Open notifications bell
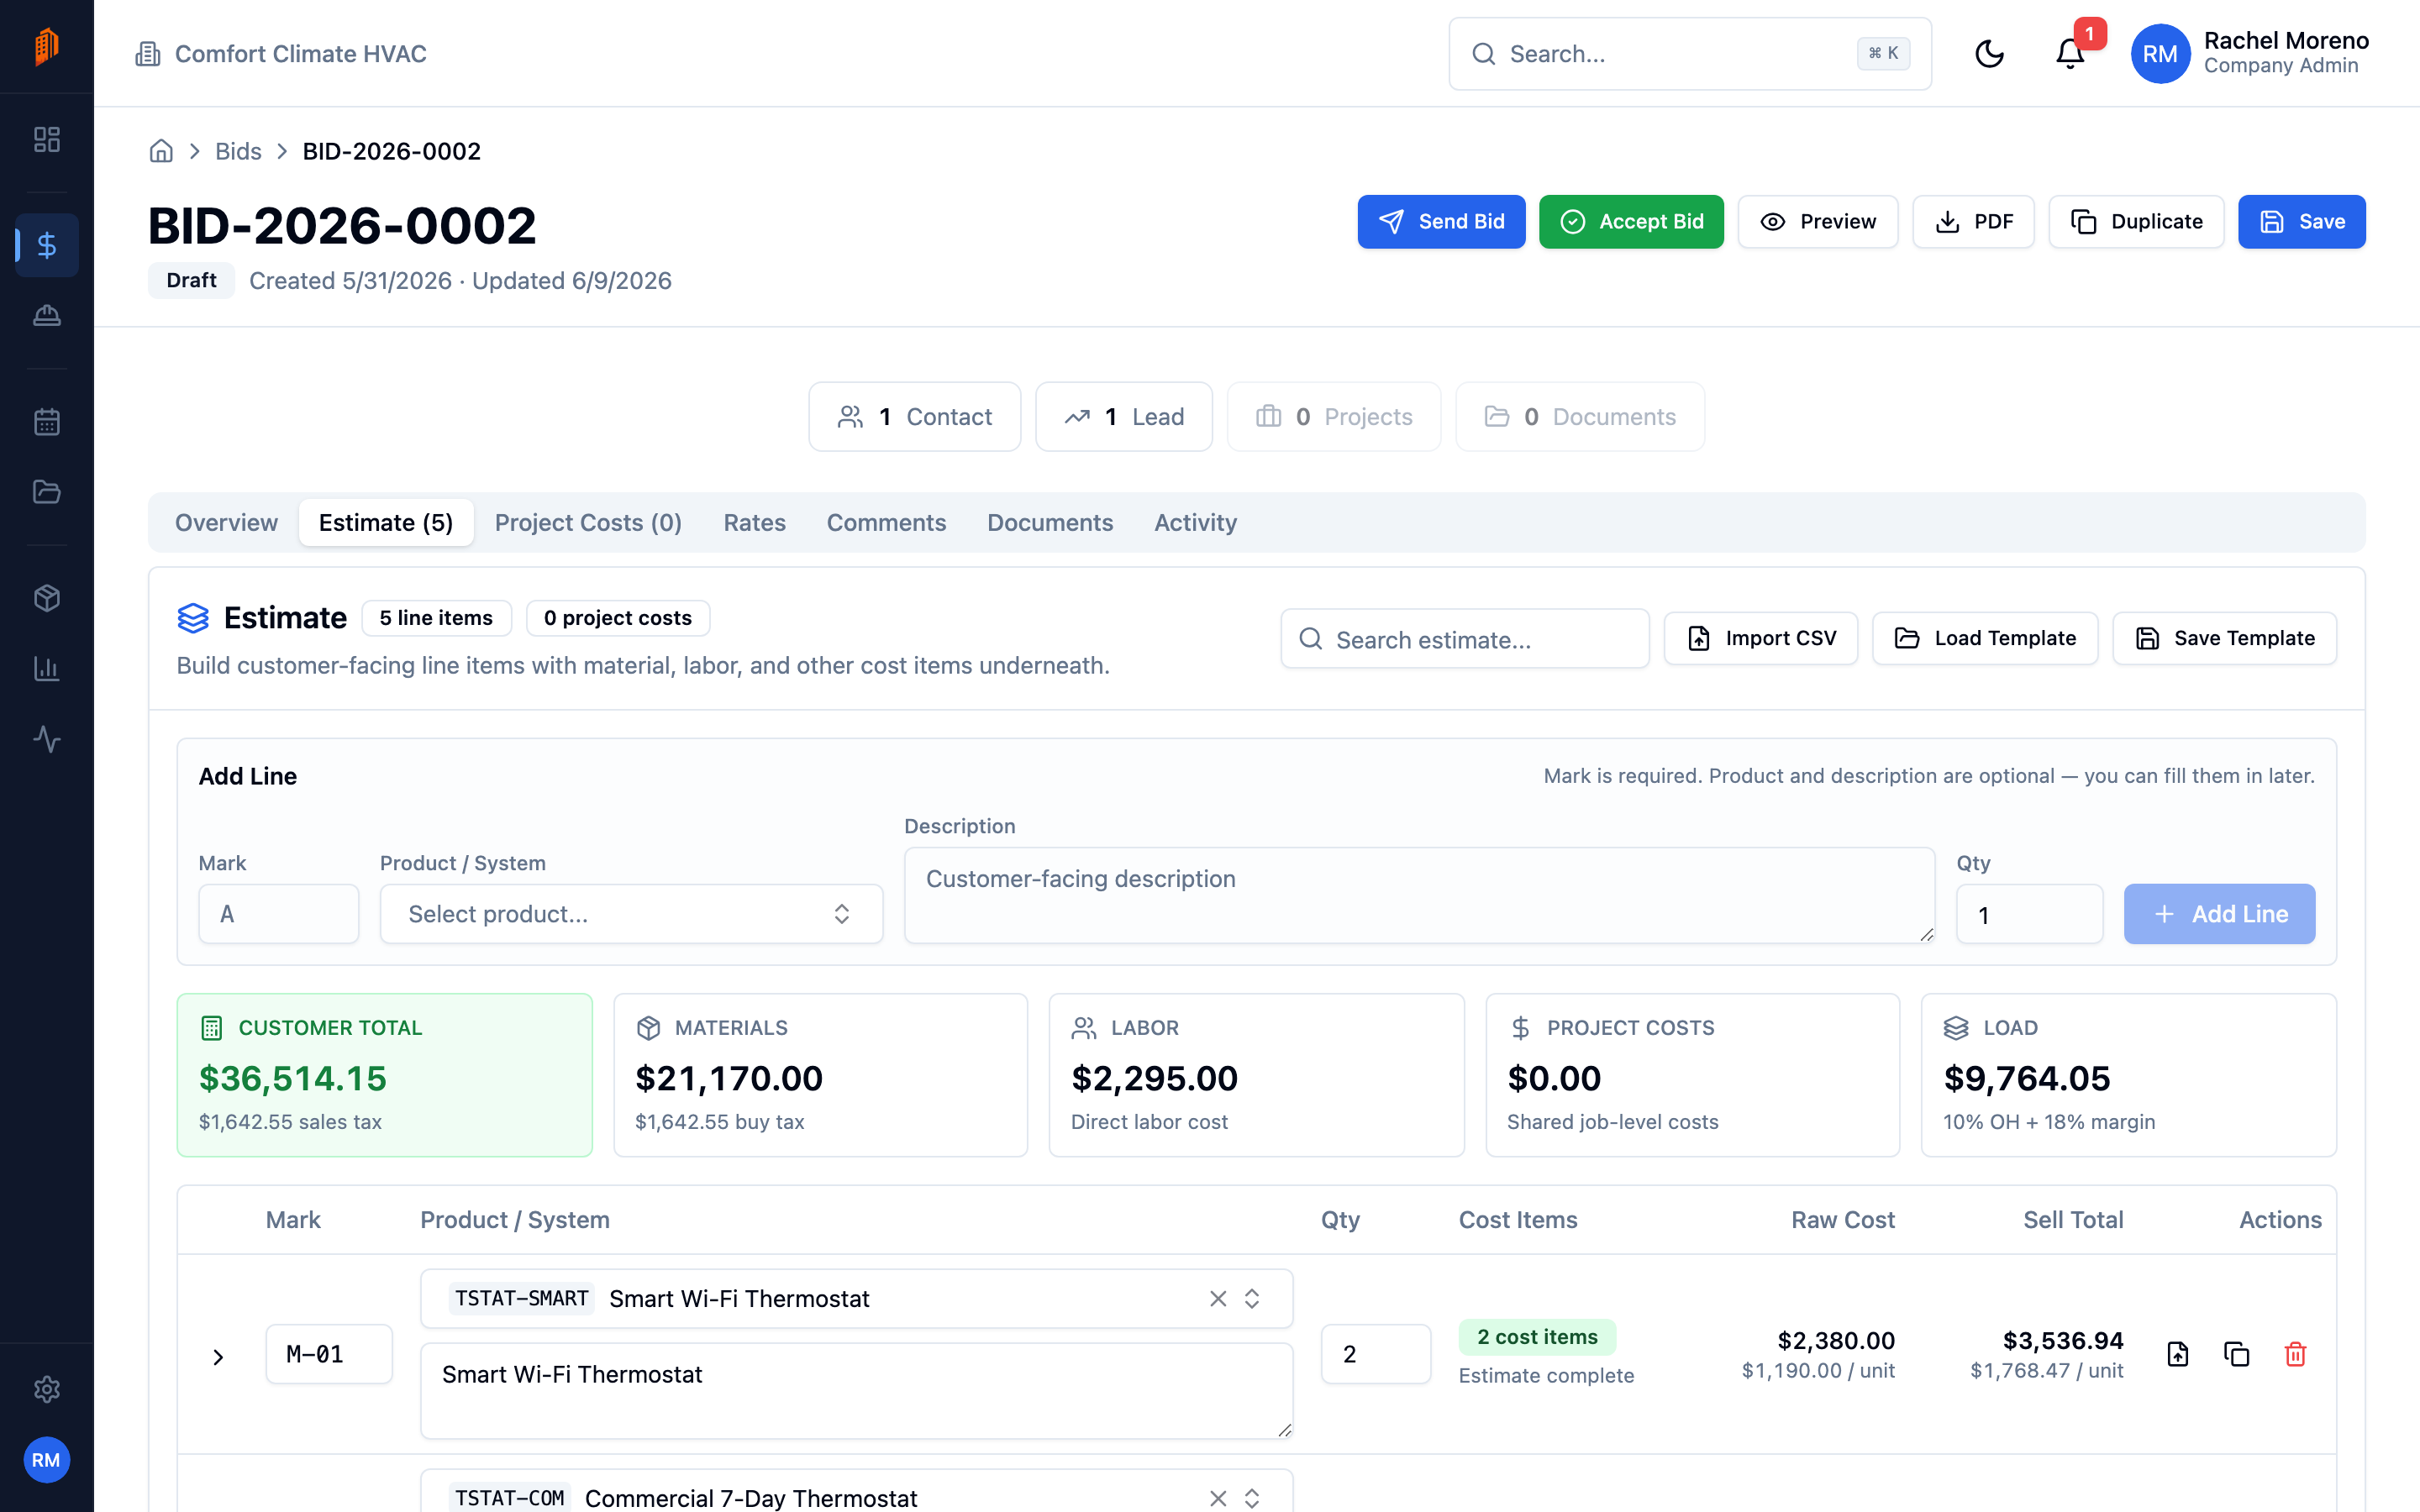The width and height of the screenshot is (2420, 1512). [2070, 54]
